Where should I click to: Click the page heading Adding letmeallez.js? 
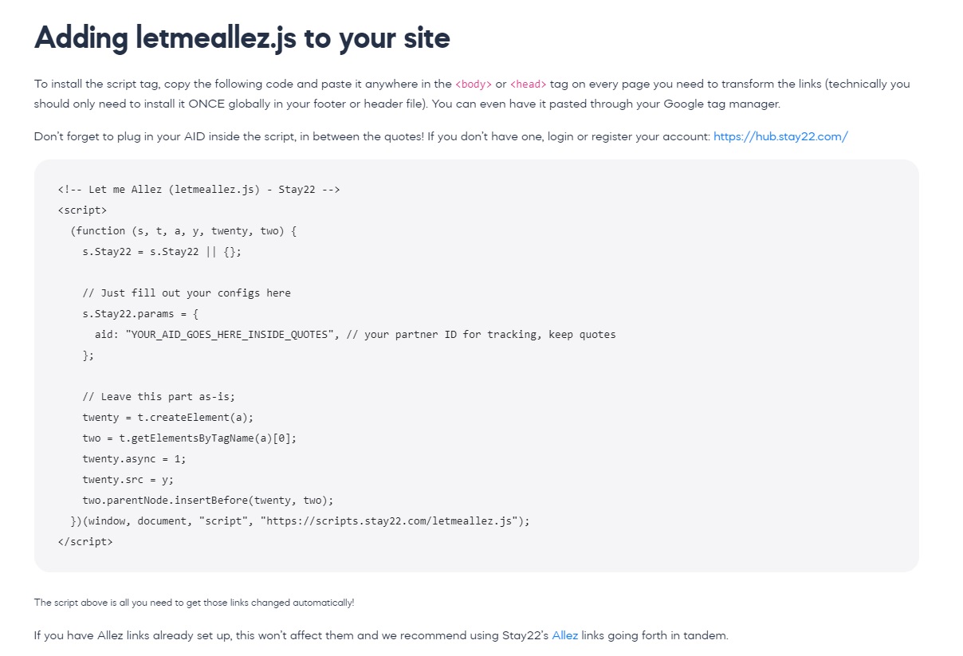click(x=242, y=37)
